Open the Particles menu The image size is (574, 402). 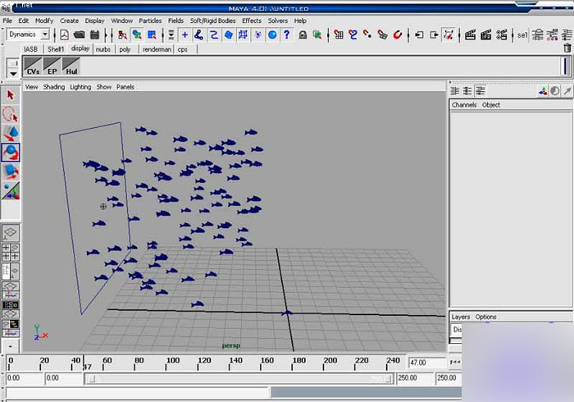tap(150, 21)
